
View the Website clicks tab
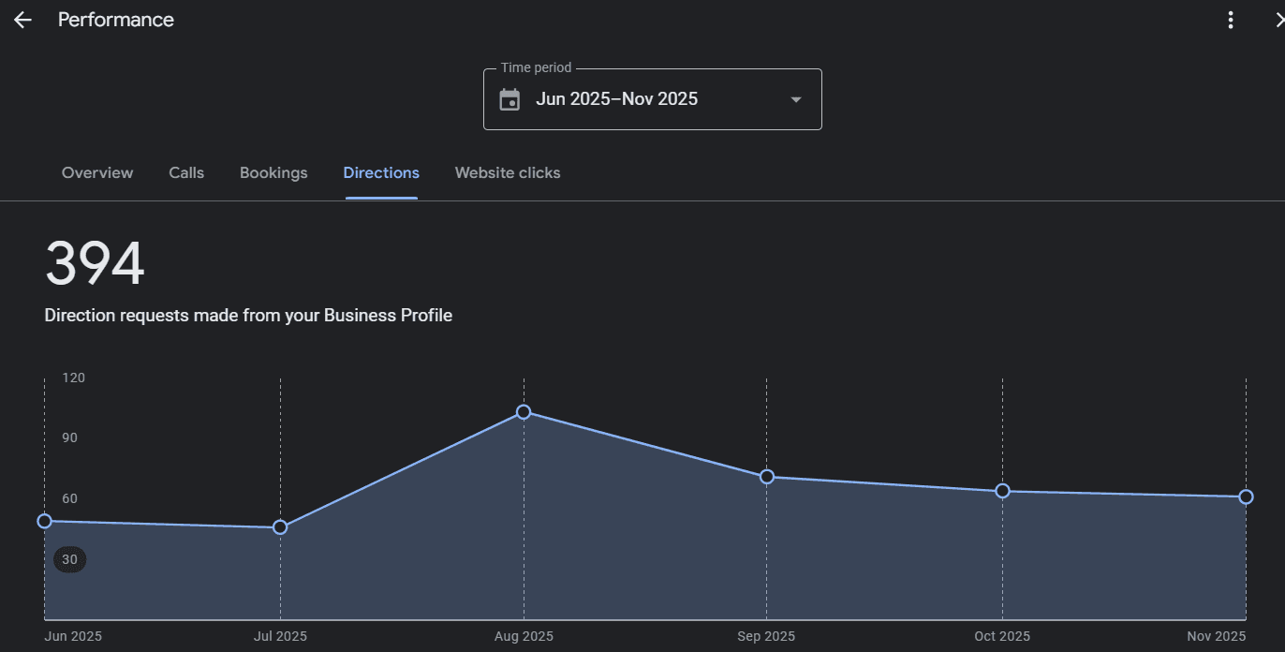(x=508, y=173)
